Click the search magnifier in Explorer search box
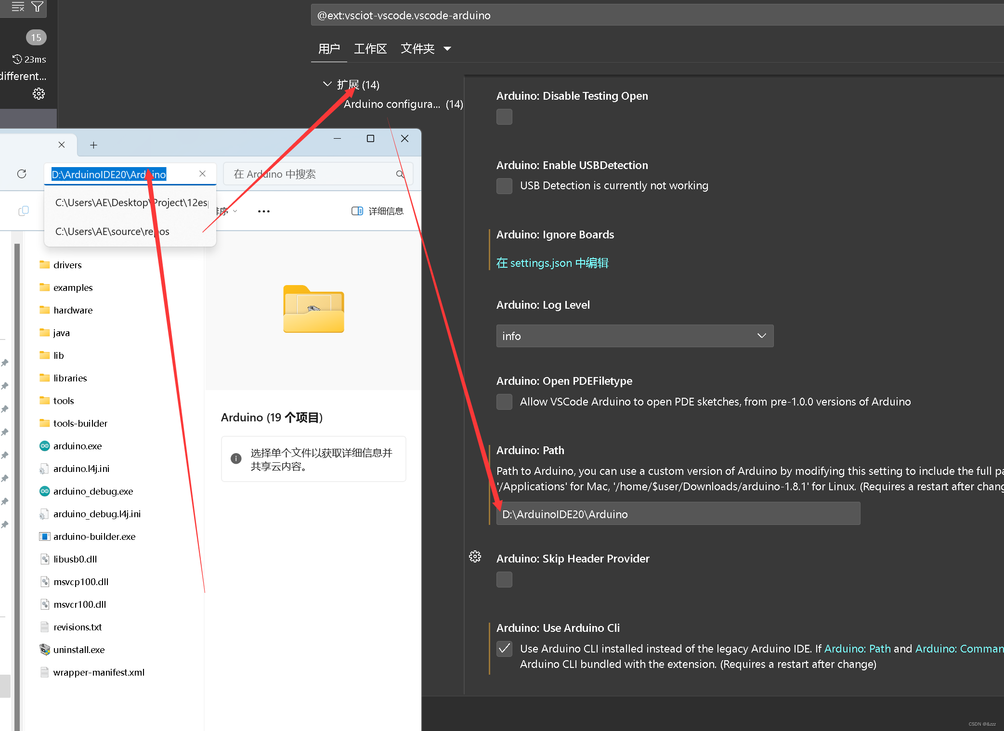This screenshot has width=1004, height=731. pos(400,174)
